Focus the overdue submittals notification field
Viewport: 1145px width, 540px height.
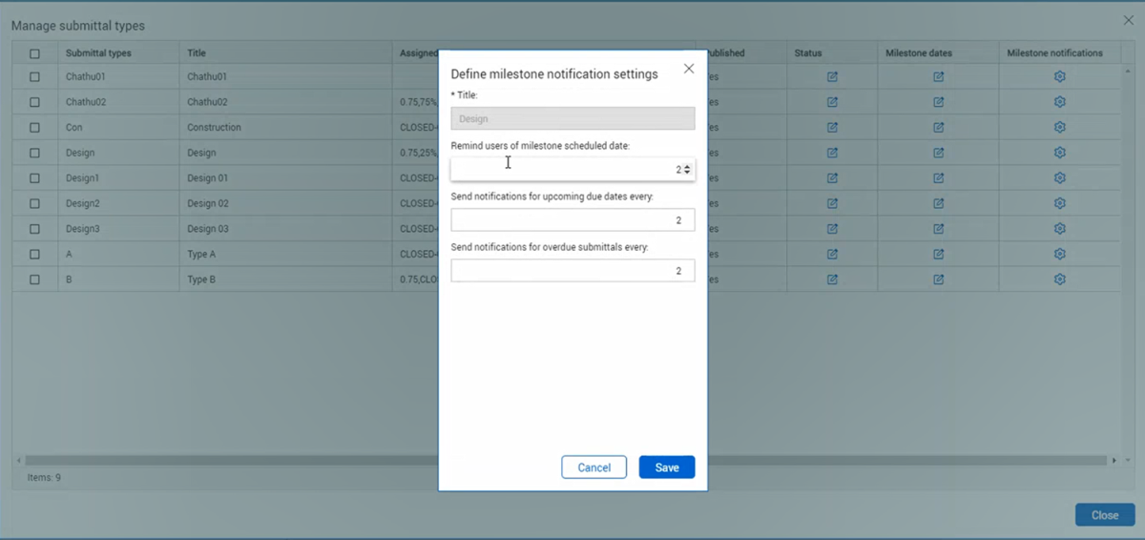(x=572, y=271)
